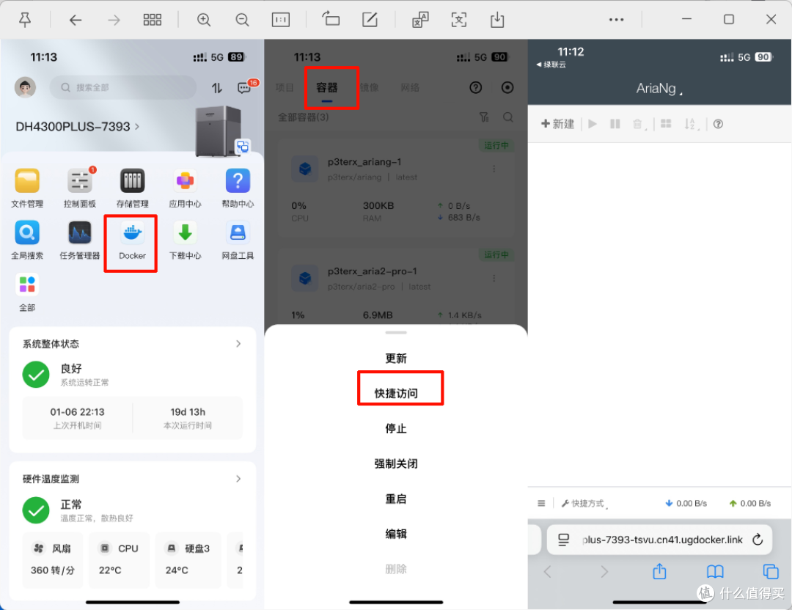The width and height of the screenshot is (792, 610).
Task: Open the 帮助中心 app
Action: point(238,188)
